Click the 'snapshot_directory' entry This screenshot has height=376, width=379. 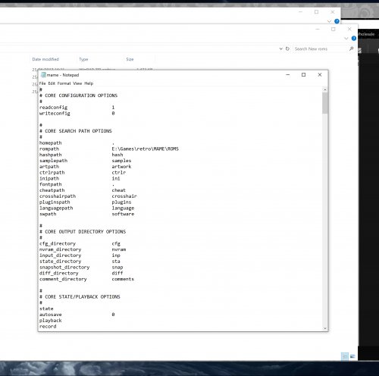click(x=64, y=268)
